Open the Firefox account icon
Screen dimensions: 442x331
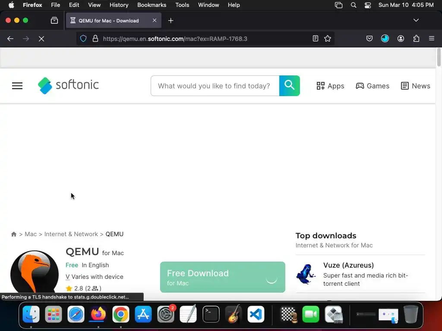tap(401, 38)
